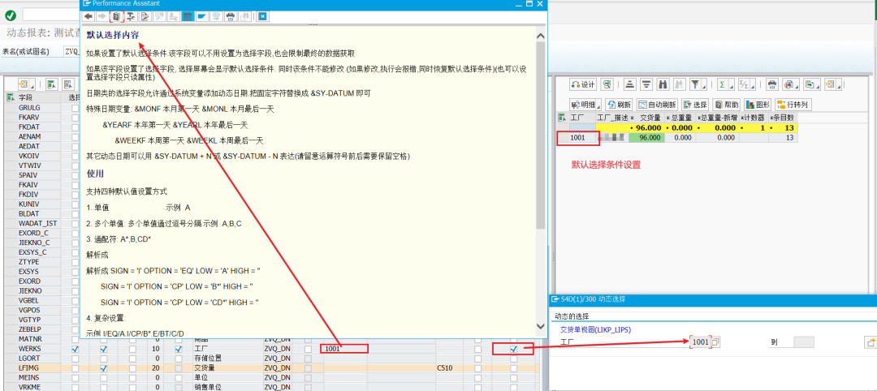Toggle the first checkbox in MEINS row

[x=76, y=377]
